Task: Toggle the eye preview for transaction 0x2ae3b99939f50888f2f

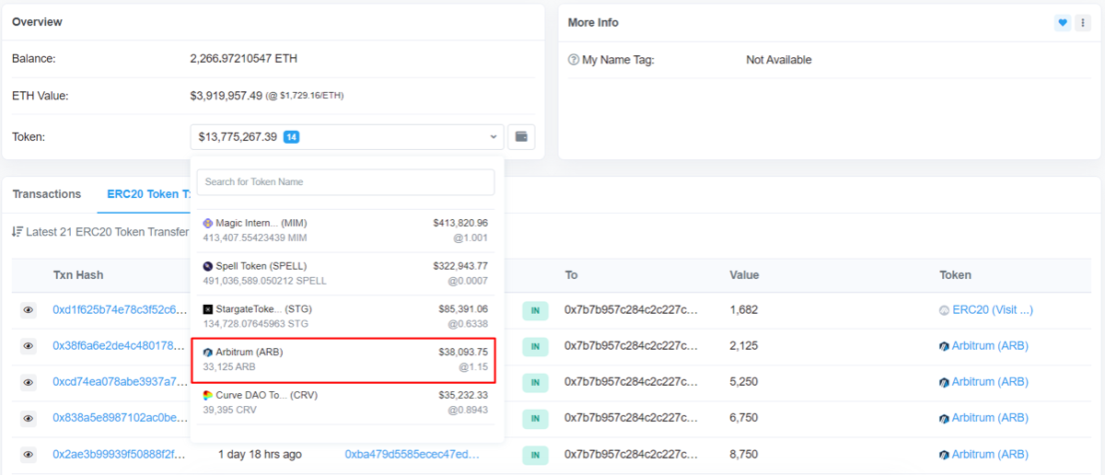Action: 29,455
